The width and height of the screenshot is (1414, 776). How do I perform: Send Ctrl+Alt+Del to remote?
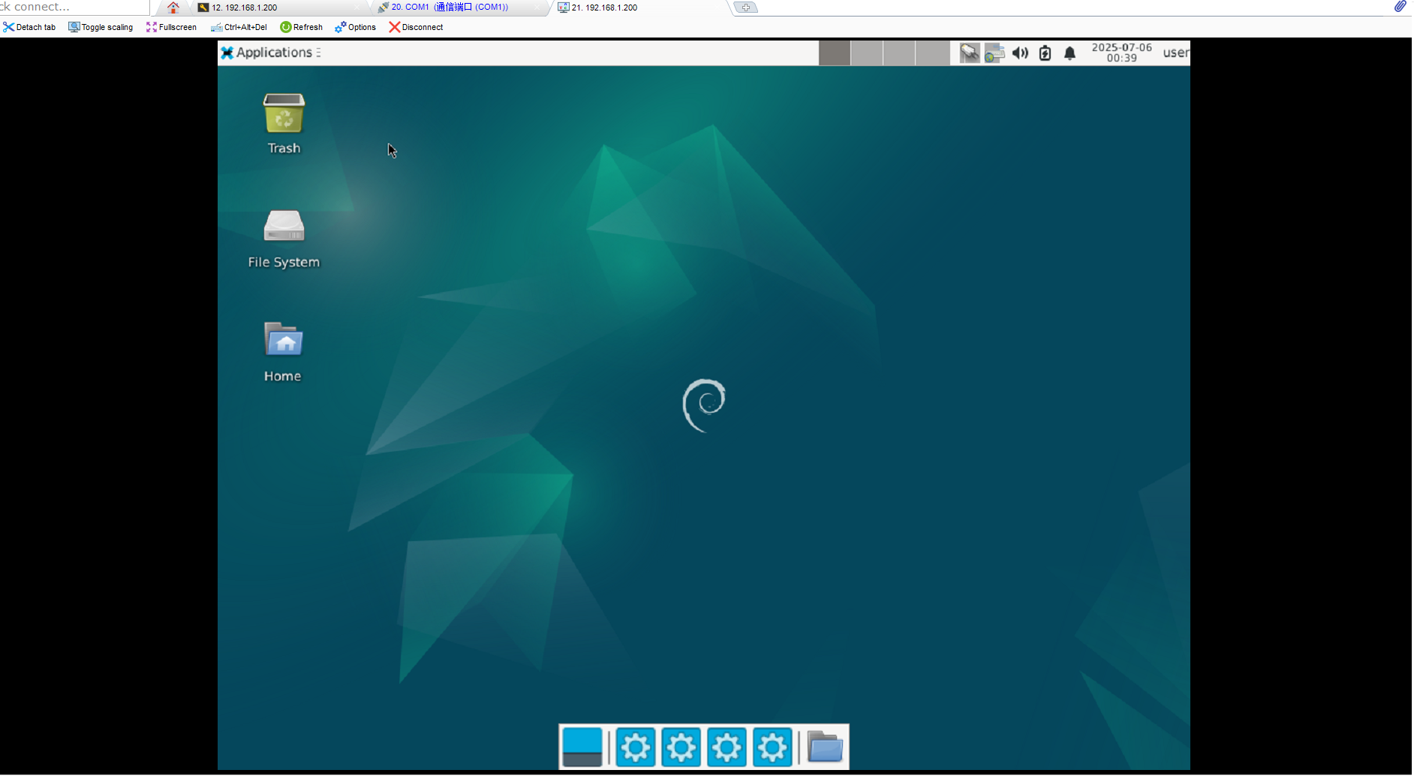[x=239, y=27]
